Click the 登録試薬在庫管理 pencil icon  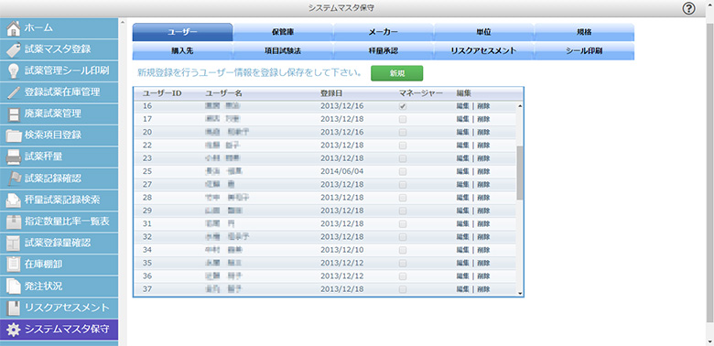(x=14, y=92)
